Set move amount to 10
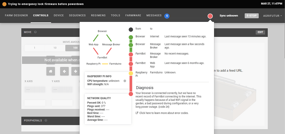The width and height of the screenshot is (285, 134). coord(55,48)
